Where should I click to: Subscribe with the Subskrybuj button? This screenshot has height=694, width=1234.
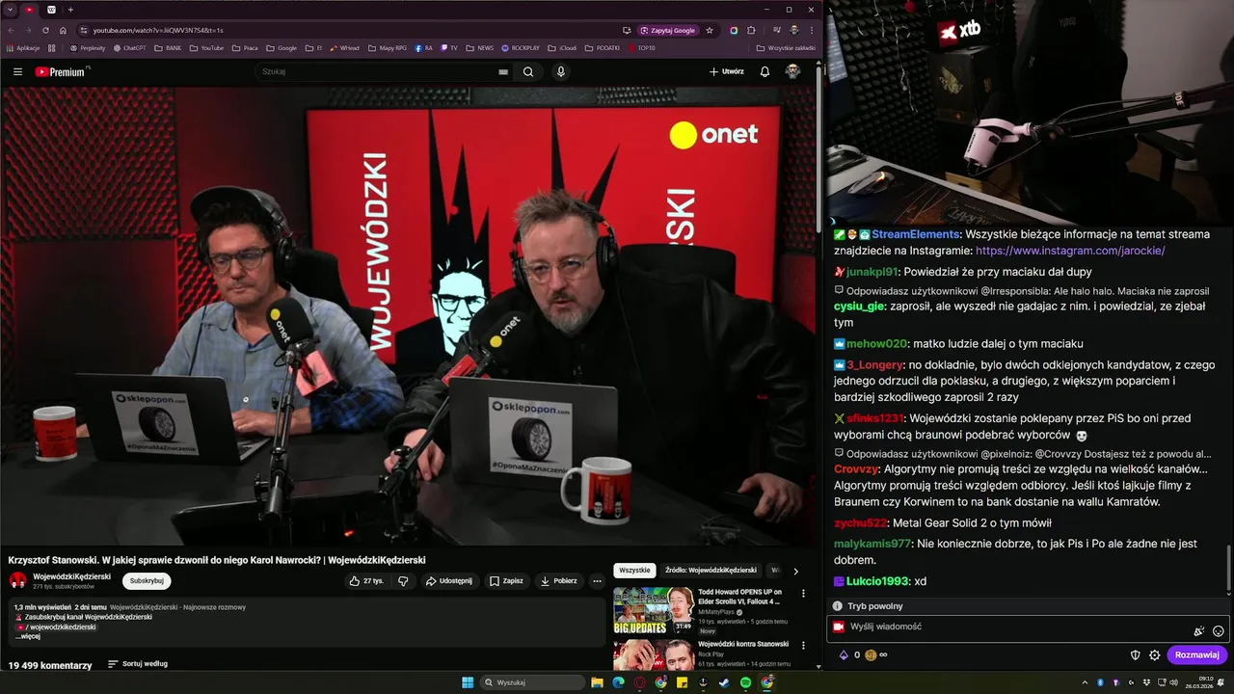pyautogui.click(x=147, y=581)
